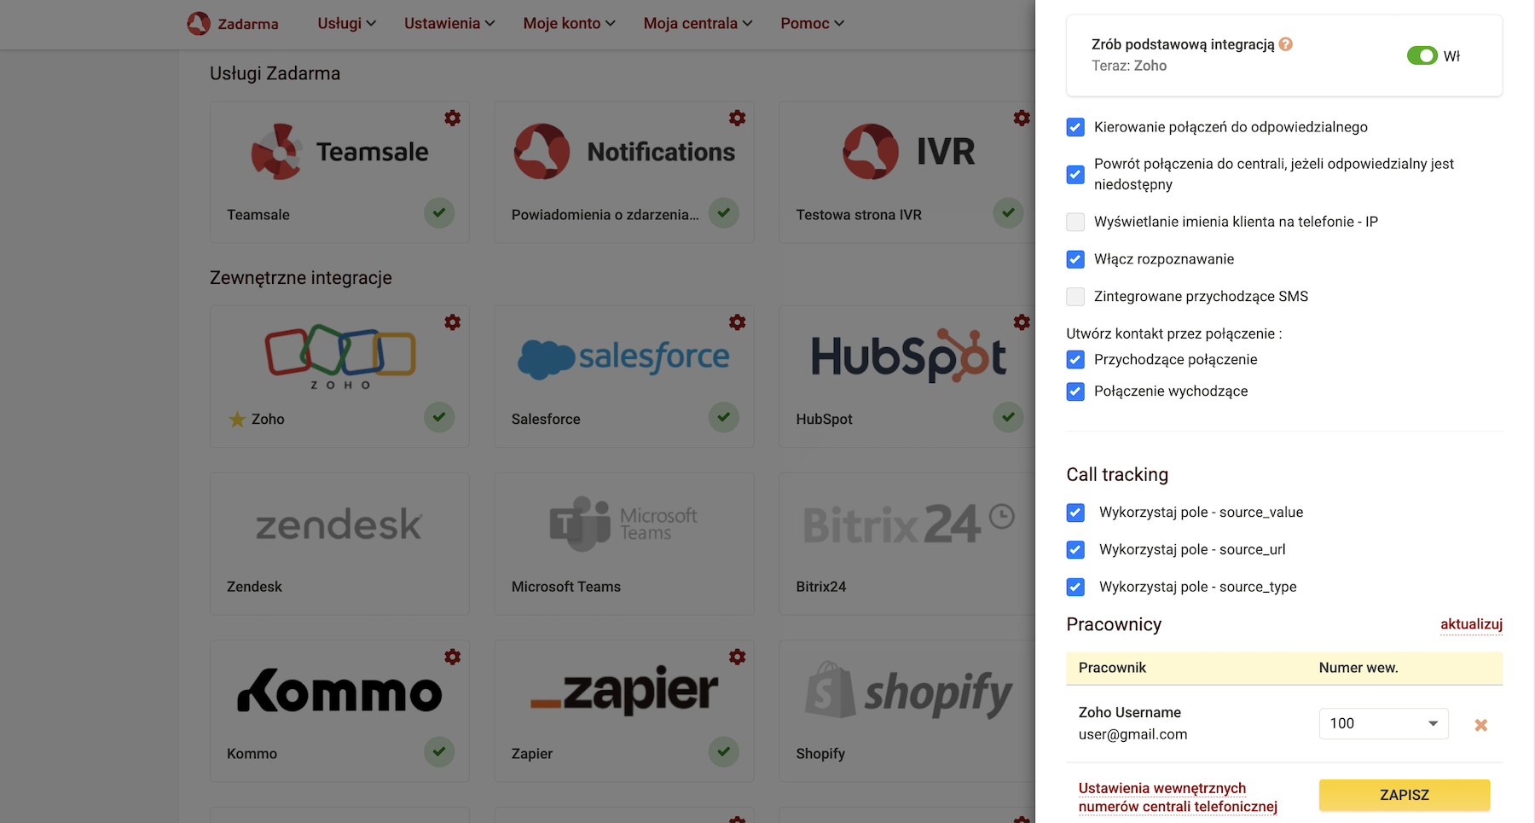
Task: Uncheck Wykorzystaj pole source_type
Action: [x=1075, y=588]
